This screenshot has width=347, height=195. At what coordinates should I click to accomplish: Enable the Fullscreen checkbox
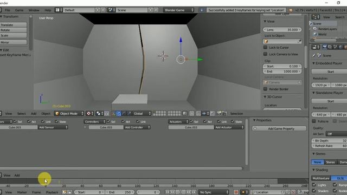click(x=314, y=121)
